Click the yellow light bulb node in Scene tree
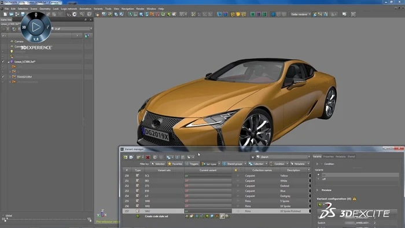 pos(12,52)
